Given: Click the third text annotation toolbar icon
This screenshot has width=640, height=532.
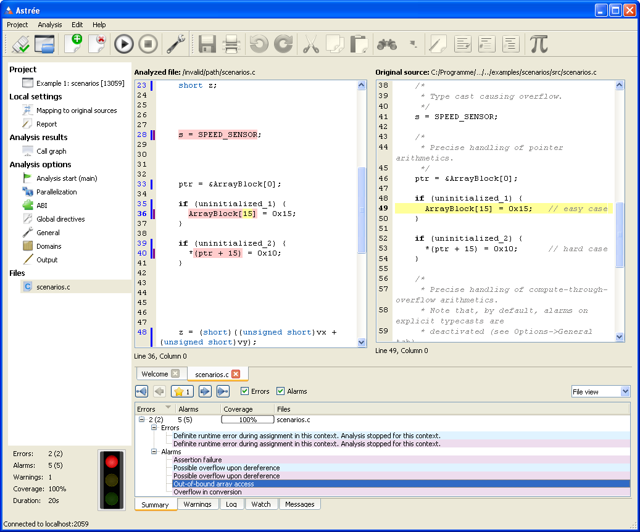Looking at the screenshot, I should click(x=510, y=44).
